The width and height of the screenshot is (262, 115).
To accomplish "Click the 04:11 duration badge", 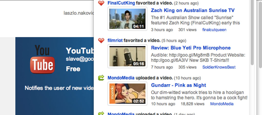I will click(x=138, y=26).
